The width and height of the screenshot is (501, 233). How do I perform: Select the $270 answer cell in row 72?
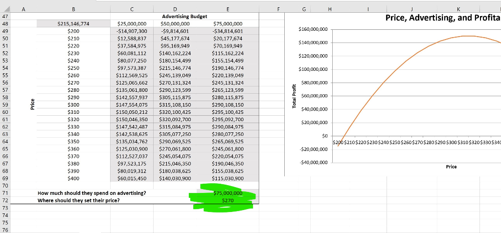(x=227, y=200)
